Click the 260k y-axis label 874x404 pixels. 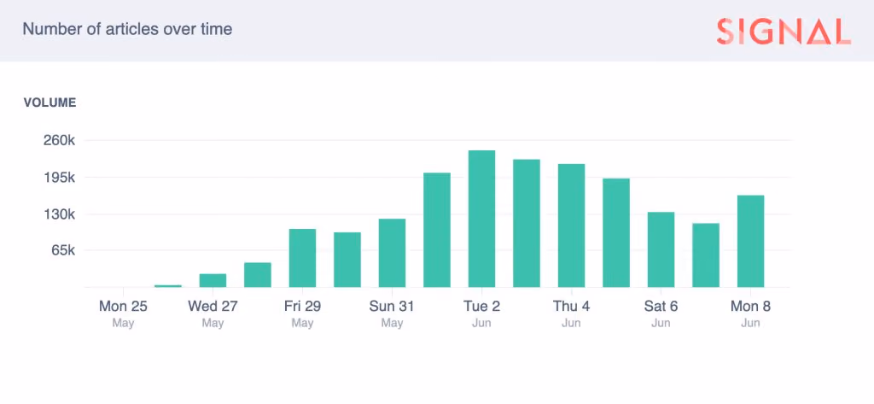[x=59, y=139]
